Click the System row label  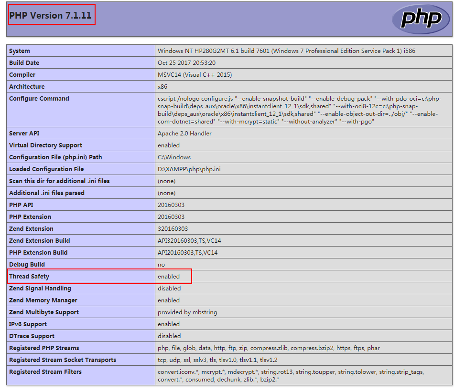(20, 51)
